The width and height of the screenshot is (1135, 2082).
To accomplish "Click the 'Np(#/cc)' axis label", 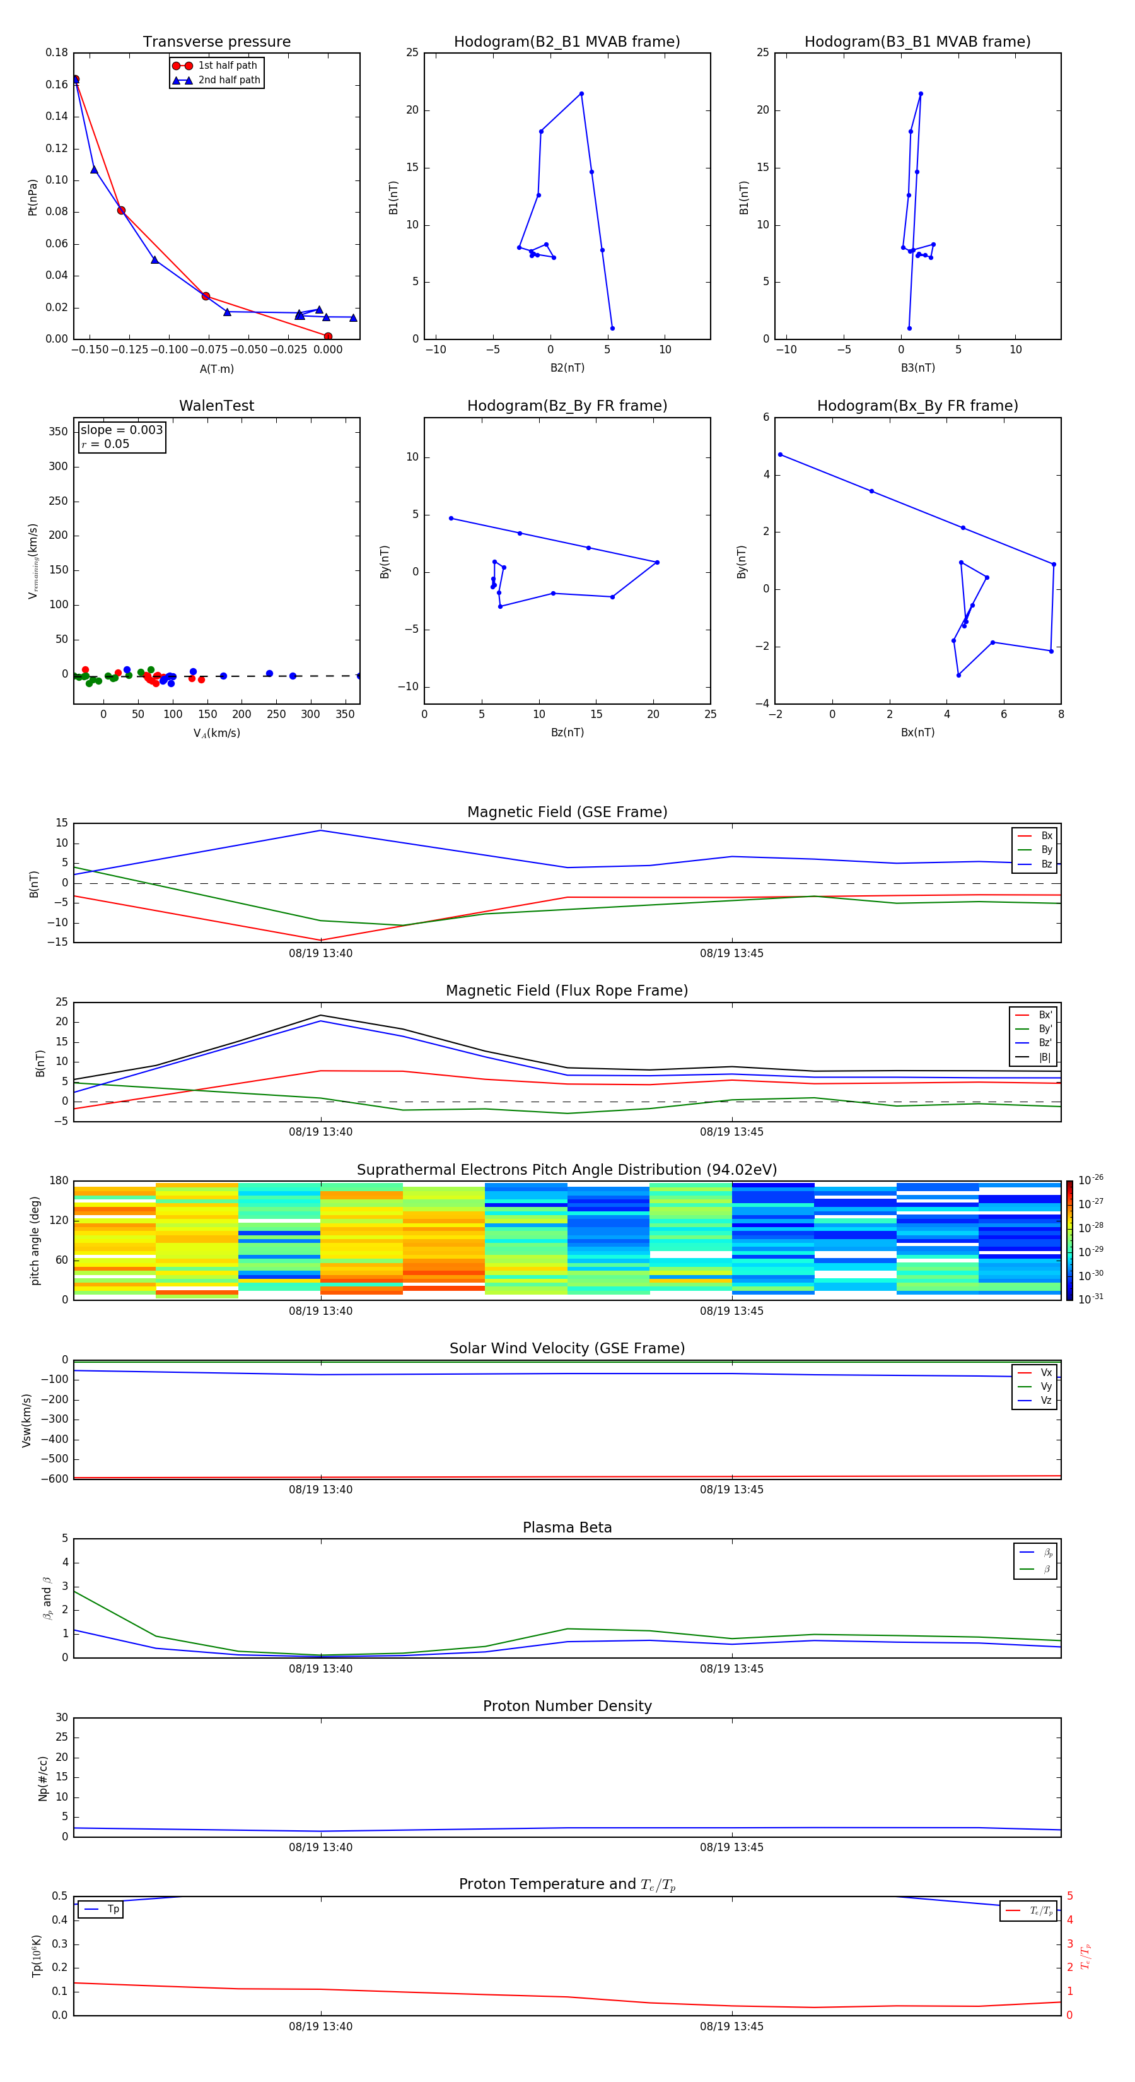I will (x=43, y=1779).
